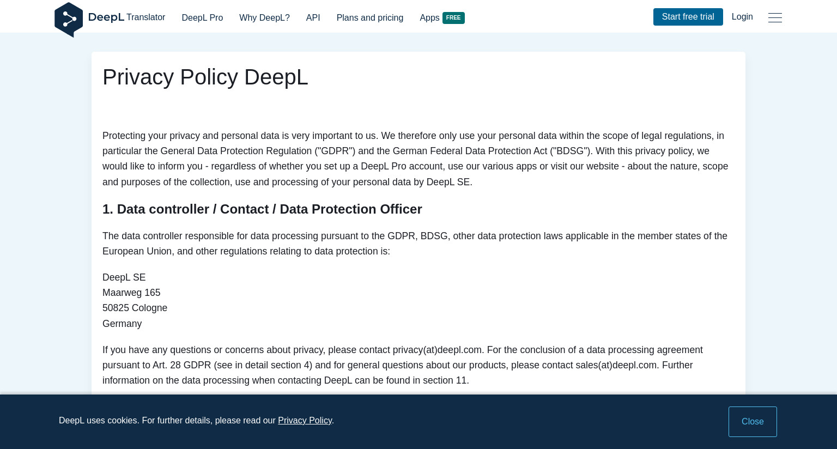Screen dimensions: 837x449
Task: Click the Start free trial button
Action: [x=688, y=17]
